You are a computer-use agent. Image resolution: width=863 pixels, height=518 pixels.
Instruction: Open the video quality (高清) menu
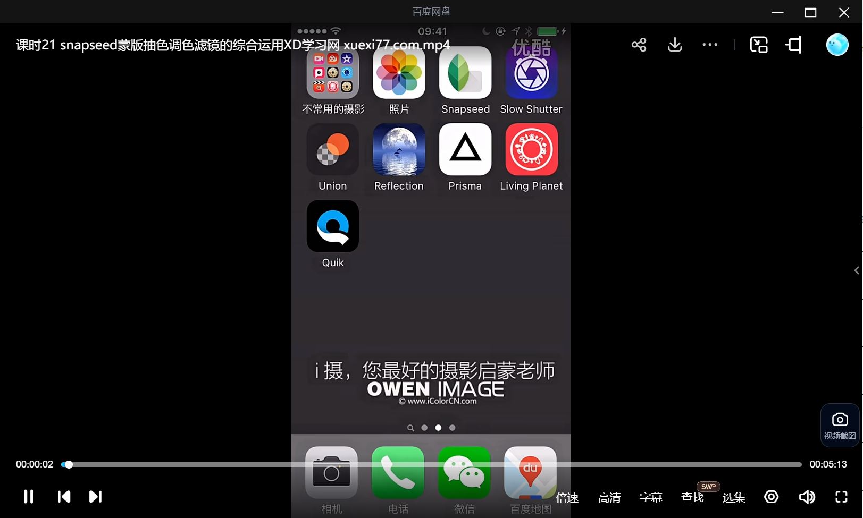tap(609, 497)
